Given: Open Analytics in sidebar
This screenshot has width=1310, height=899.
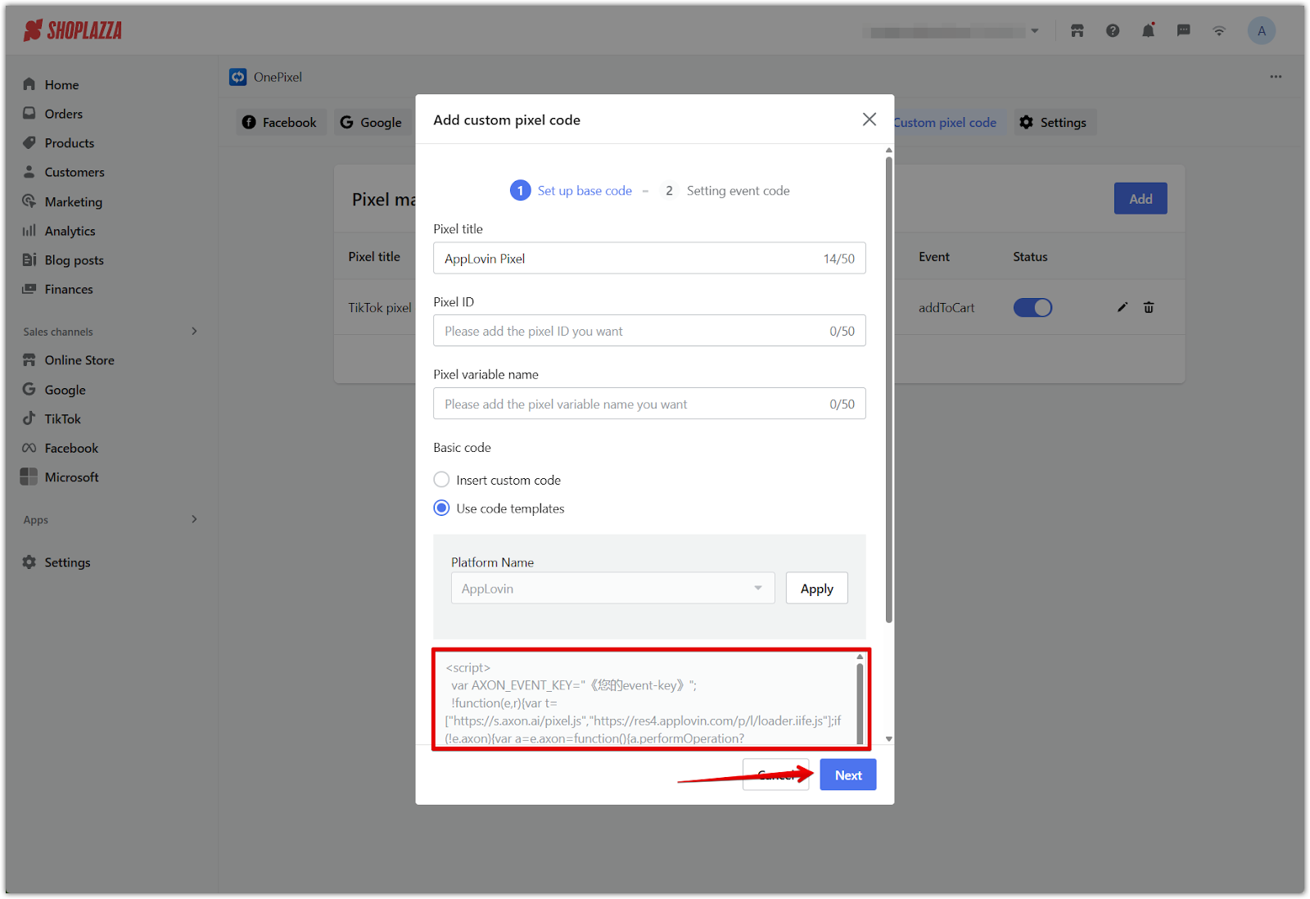Looking at the screenshot, I should click(x=70, y=232).
